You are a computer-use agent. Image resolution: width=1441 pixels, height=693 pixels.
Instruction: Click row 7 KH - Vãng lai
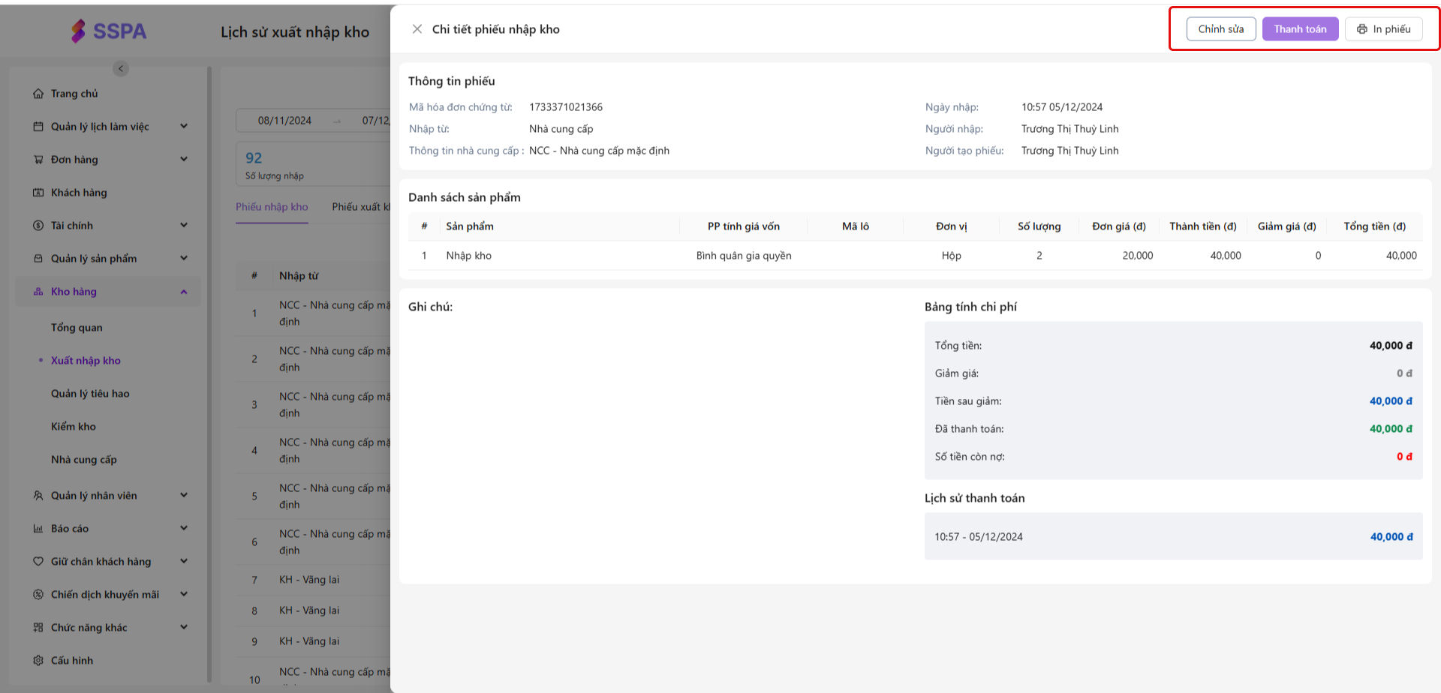click(313, 580)
